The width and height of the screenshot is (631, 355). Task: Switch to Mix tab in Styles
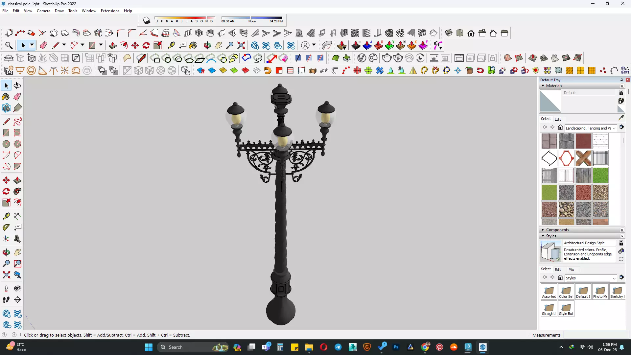point(571,270)
